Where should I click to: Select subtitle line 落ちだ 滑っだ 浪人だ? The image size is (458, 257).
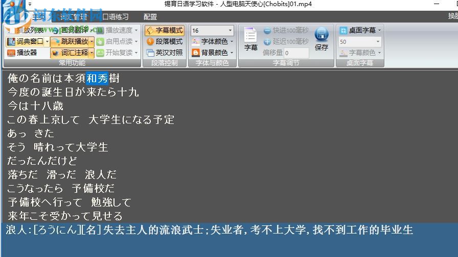coord(62,174)
